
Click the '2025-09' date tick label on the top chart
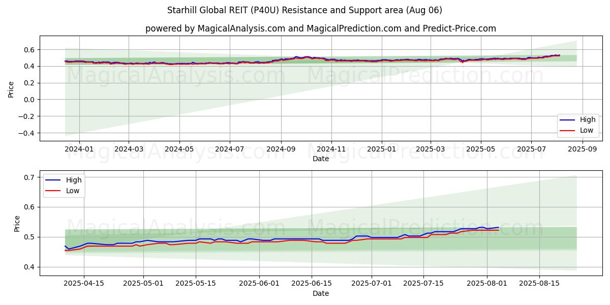(583, 149)
